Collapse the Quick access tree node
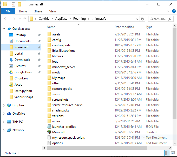 tap(4, 29)
